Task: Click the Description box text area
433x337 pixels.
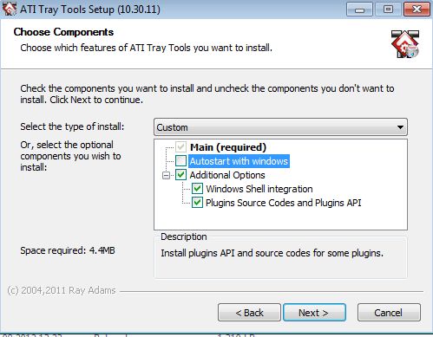Action: click(280, 257)
